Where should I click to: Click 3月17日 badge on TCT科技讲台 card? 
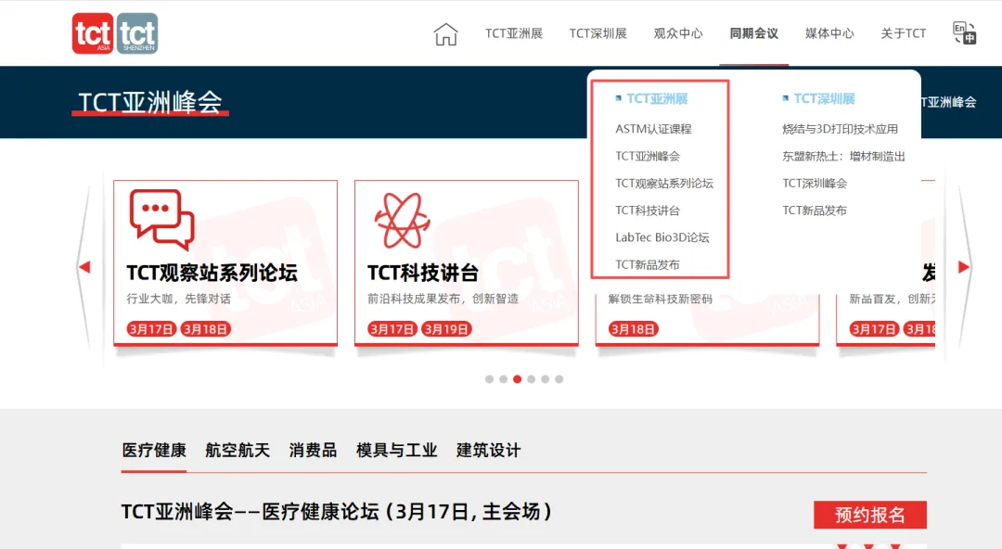(x=392, y=329)
